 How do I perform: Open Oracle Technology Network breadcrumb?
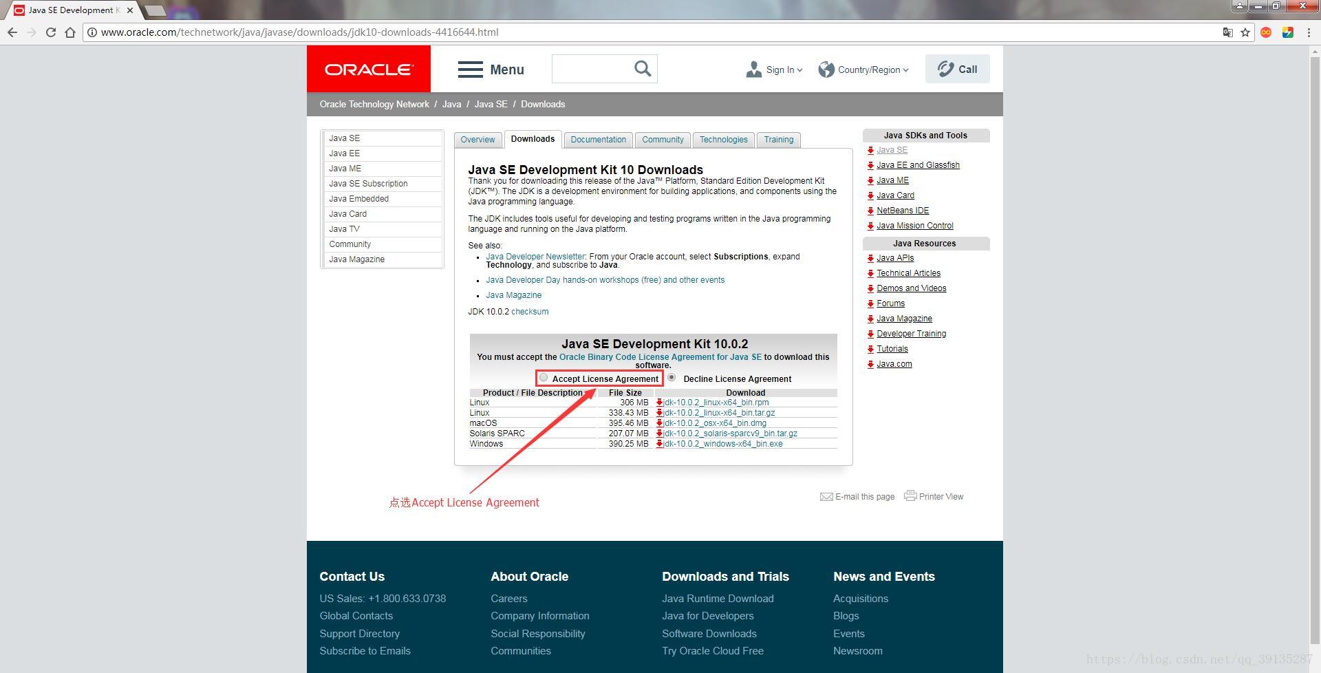[374, 105]
